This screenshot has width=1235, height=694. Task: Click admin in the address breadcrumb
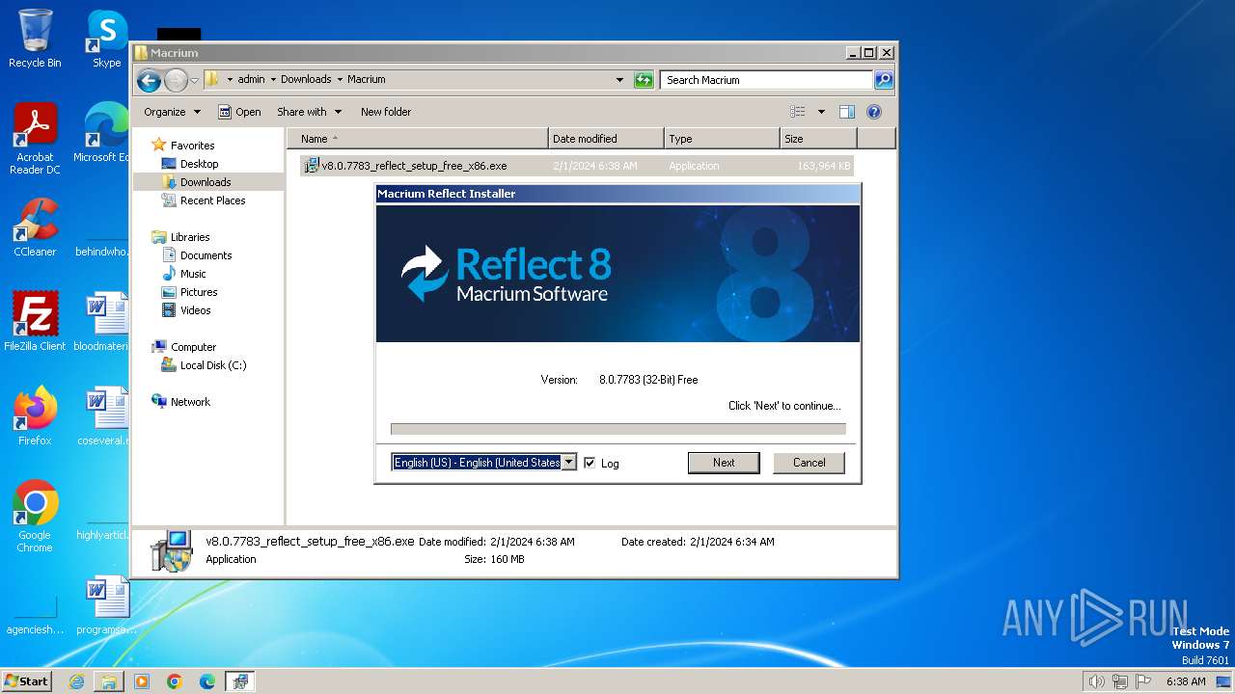tap(251, 80)
